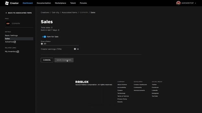Open the Twitter footer link
The height and width of the screenshot is (113, 202).
[154, 85]
